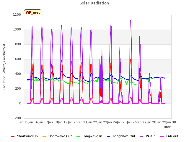The image size is (189, 142).
Task: Click the 400 y-axis tick label
Action: pos(18,74)
